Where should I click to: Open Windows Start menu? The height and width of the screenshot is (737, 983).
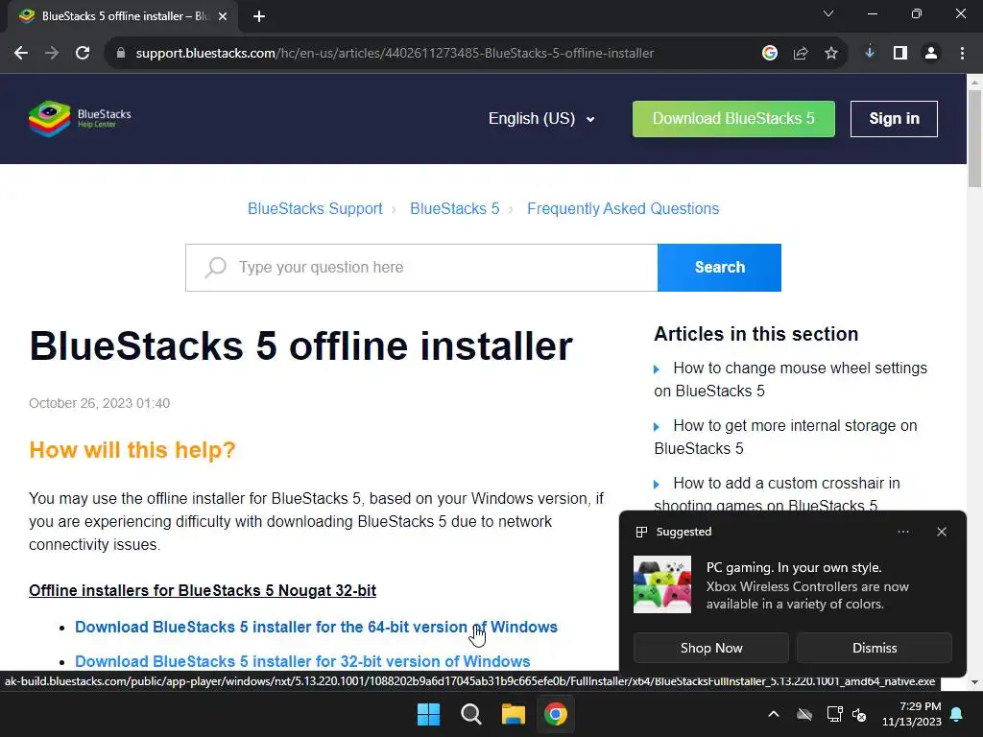(429, 714)
